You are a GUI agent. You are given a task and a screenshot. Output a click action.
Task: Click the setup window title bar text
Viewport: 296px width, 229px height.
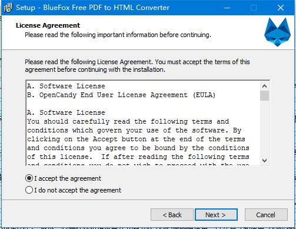(92, 8)
